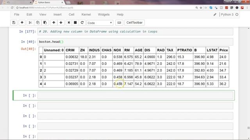Open the Widgets menu
Viewport: 250px width, 140px height.
point(104,14)
